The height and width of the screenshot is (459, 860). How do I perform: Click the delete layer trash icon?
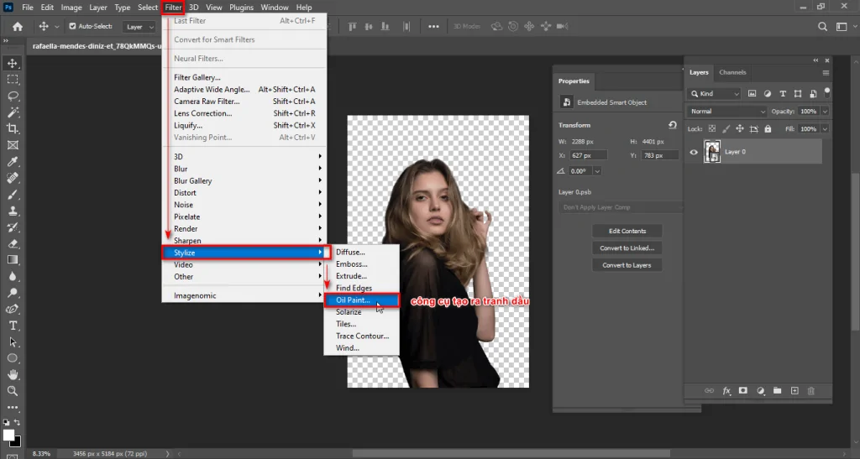pos(810,391)
